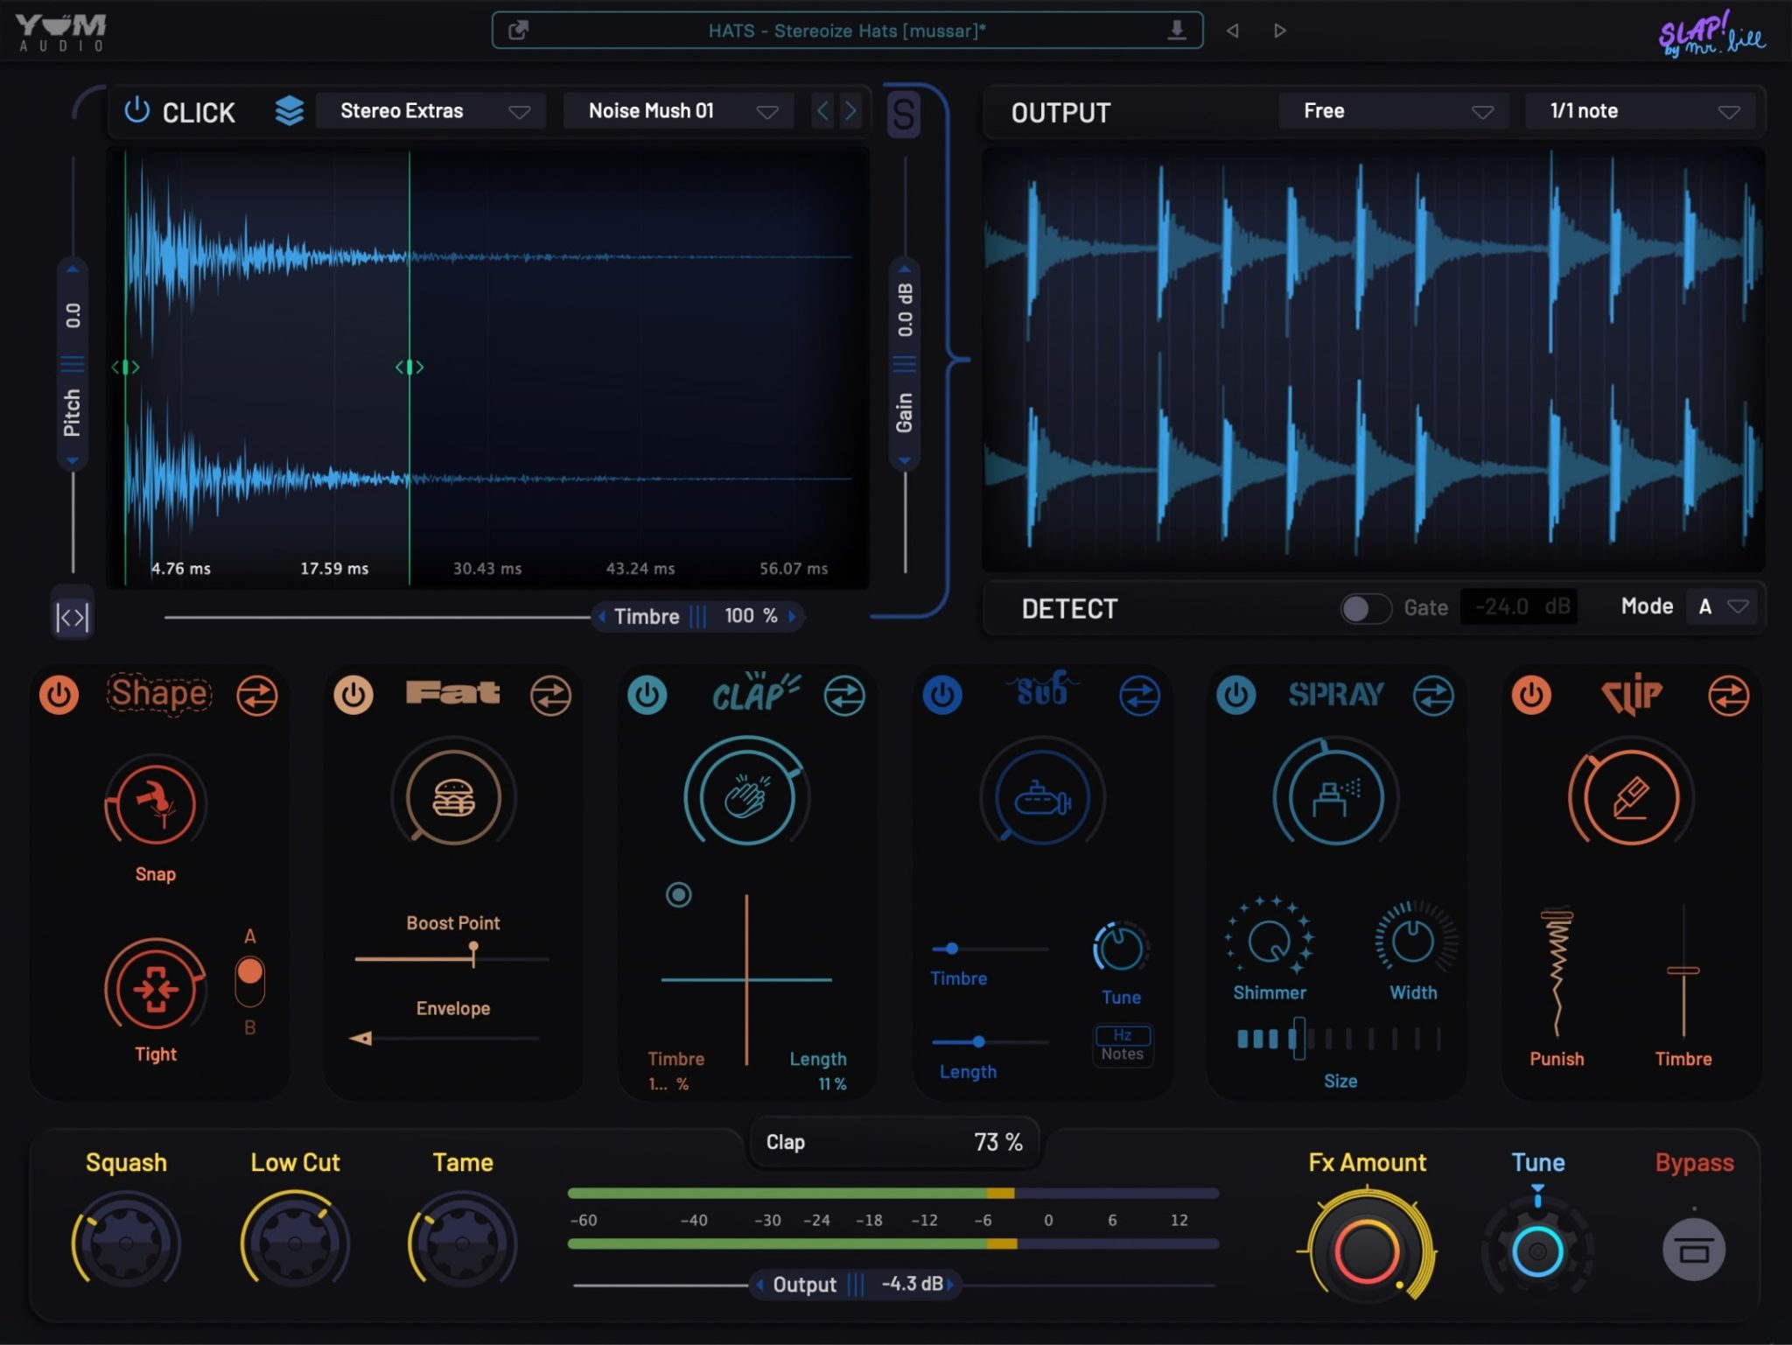
Task: Enable the Gate toggle in the Detect bar
Action: point(1365,608)
